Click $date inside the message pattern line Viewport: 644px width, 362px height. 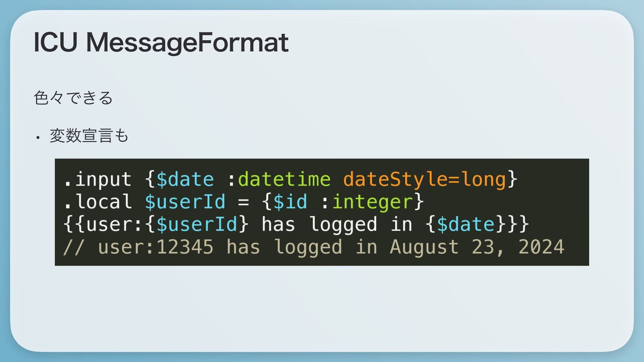466,224
